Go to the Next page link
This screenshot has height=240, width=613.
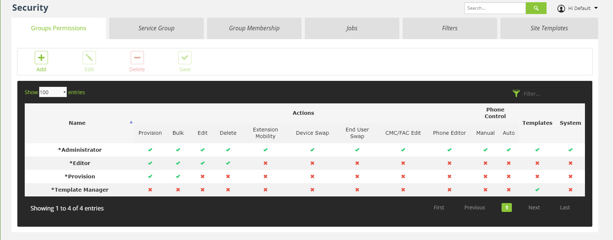coord(534,208)
